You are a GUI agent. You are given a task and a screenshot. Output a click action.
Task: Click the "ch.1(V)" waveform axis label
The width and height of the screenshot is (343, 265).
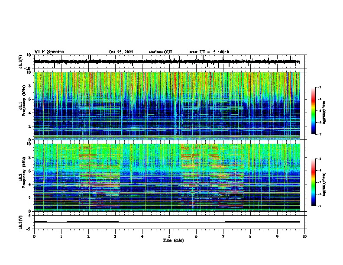click(21, 61)
